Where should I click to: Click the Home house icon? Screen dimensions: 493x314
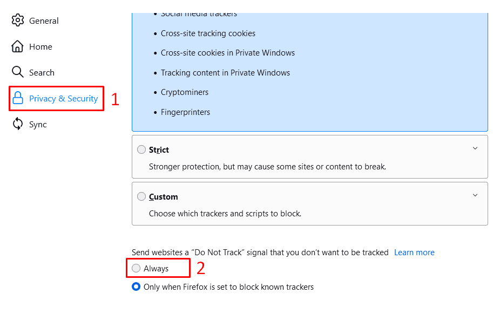click(18, 46)
